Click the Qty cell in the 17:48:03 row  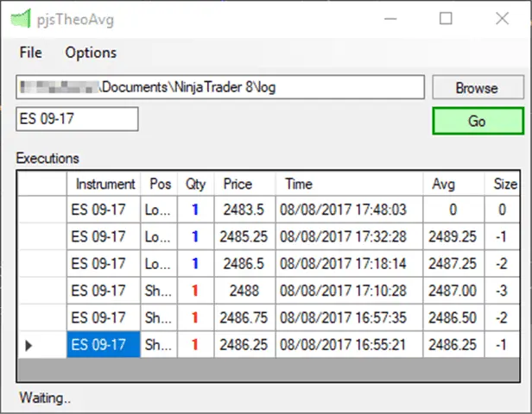[x=196, y=210]
